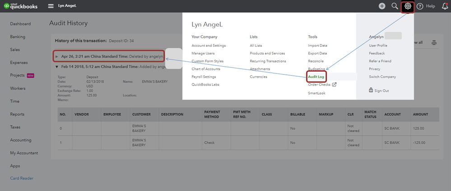
Task: Click the Help text label
Action: point(431,6)
